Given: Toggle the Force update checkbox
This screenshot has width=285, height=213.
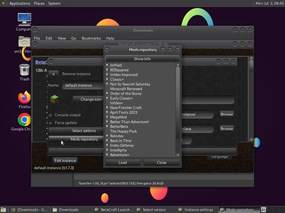Looking at the screenshot, I should tap(51, 123).
